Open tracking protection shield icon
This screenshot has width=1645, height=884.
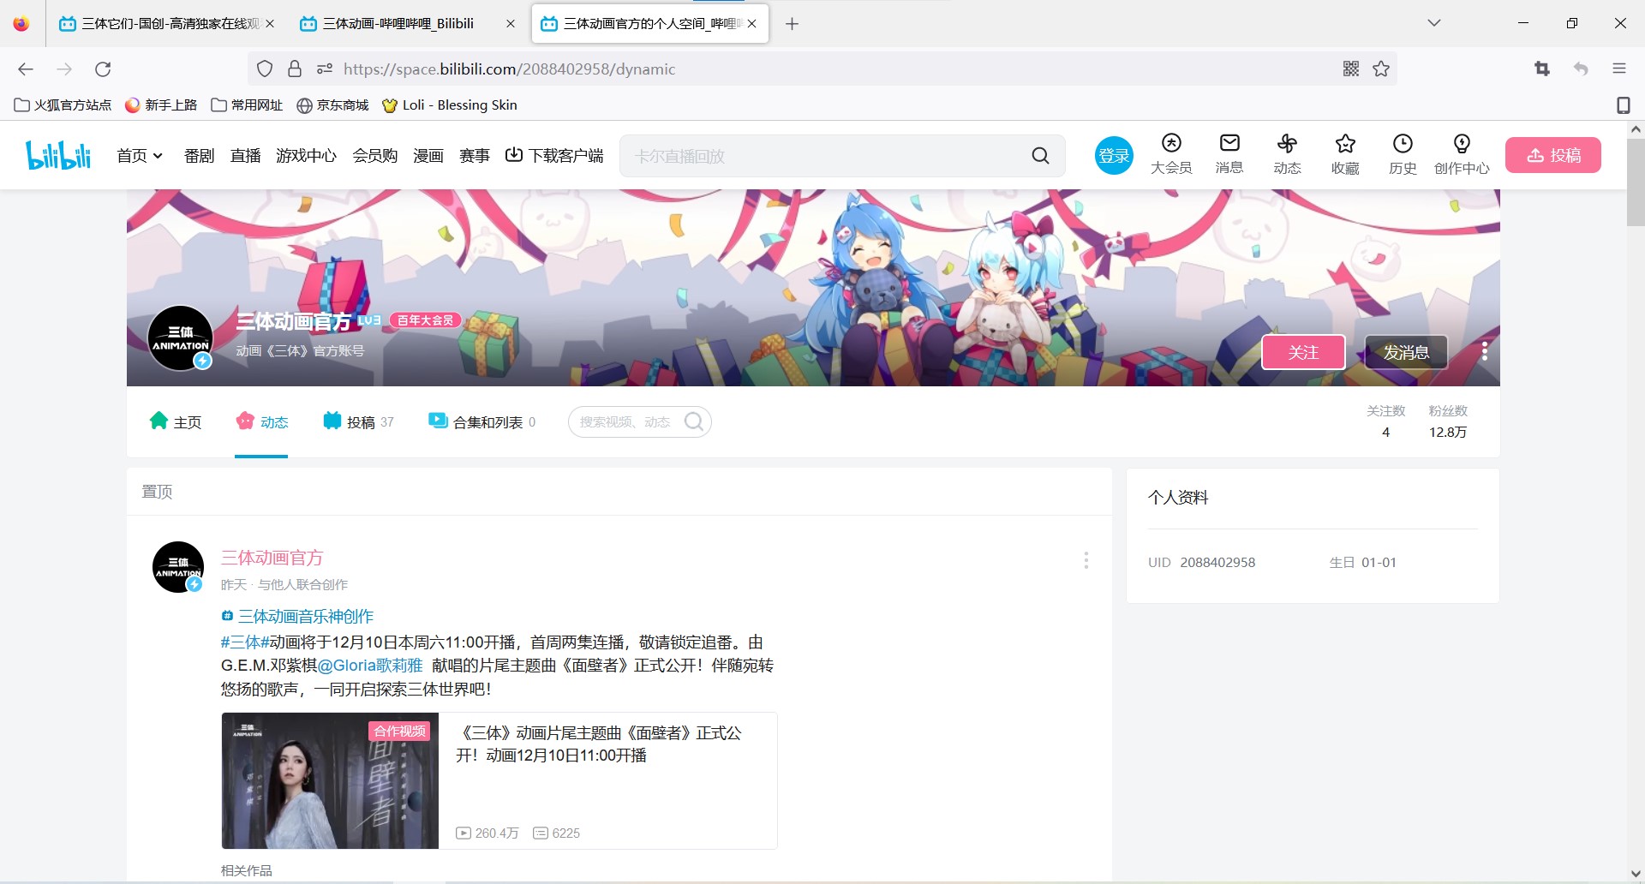tap(265, 69)
